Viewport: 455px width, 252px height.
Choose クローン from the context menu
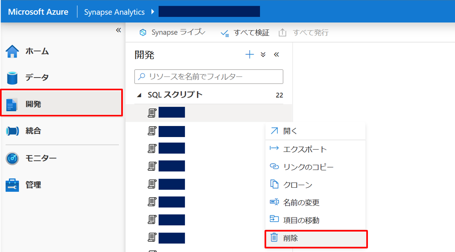(x=315, y=185)
